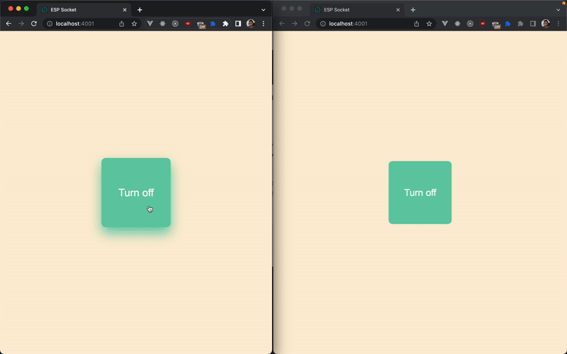Go forward in the right browser window

coord(295,24)
